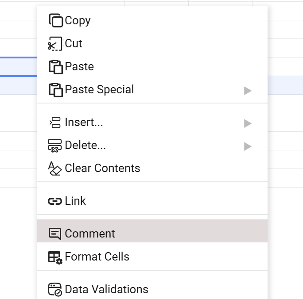
Task: Click the Comment speech bubble icon
Action: (x=55, y=234)
